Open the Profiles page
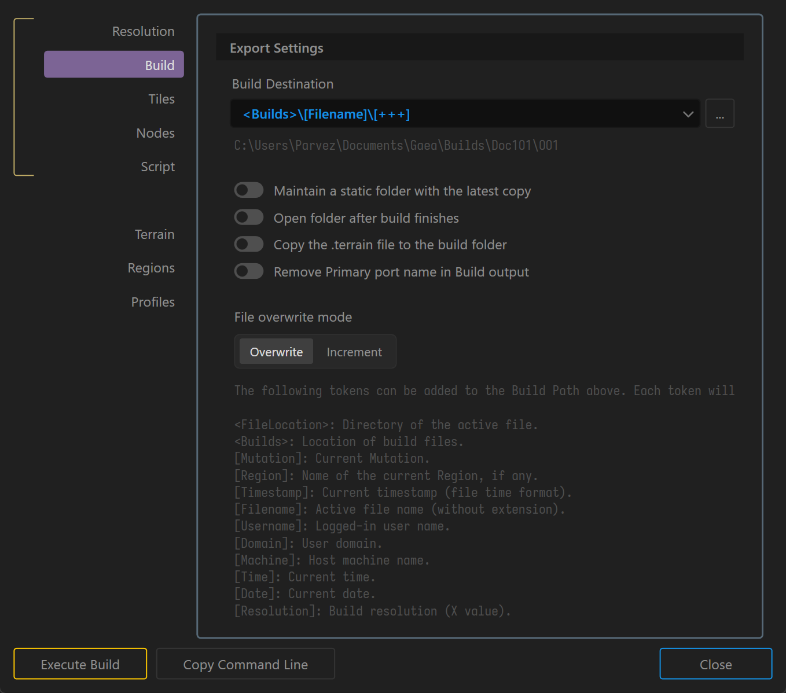Screen dimensions: 786x693 point(153,302)
